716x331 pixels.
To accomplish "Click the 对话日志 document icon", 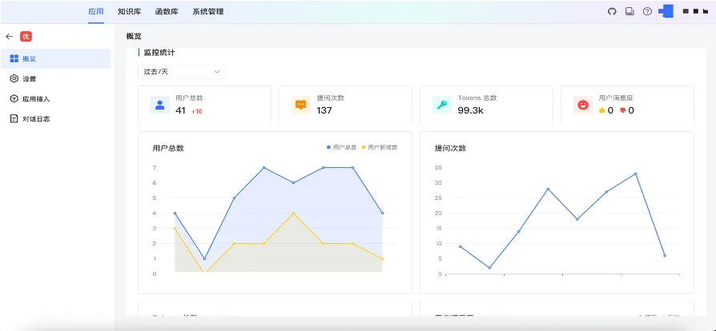I will pyautogui.click(x=14, y=118).
